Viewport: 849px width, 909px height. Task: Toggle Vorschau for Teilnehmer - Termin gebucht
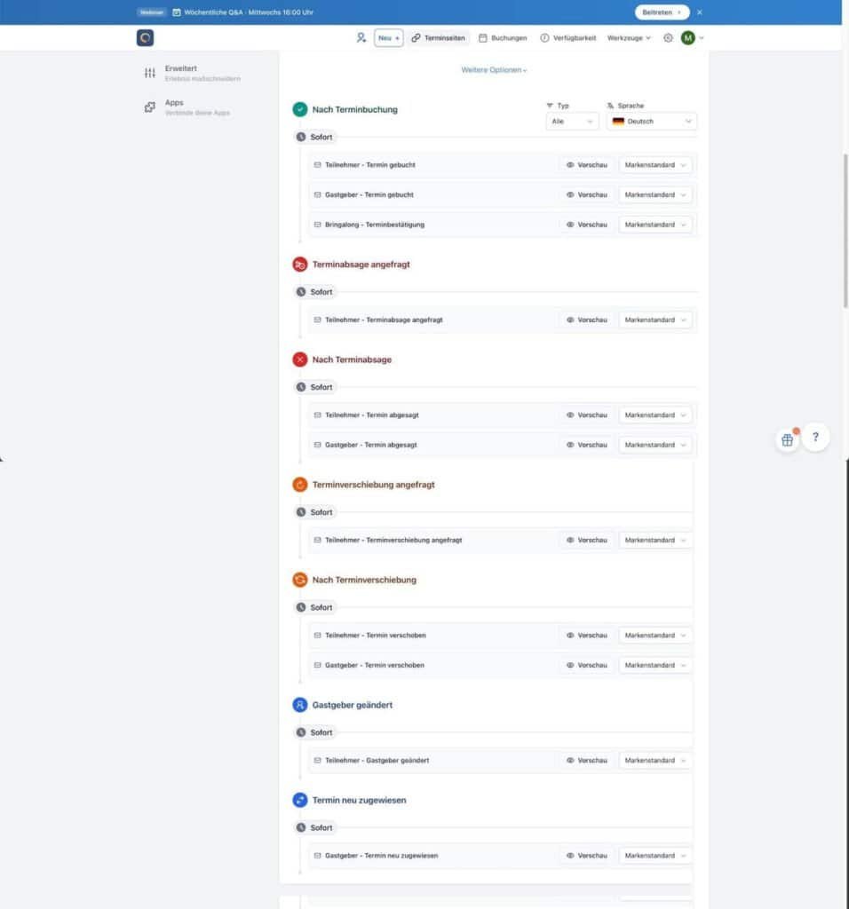(x=586, y=164)
